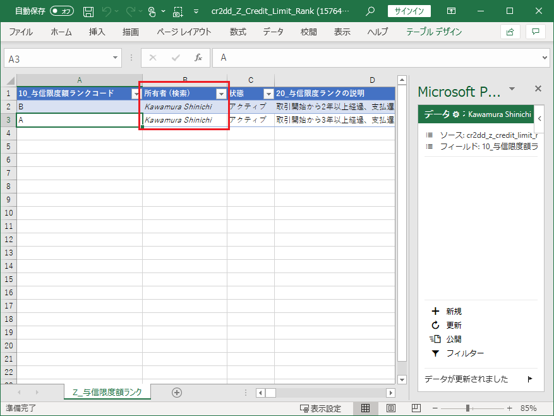Open the ページ レイアウト tab
554x416 pixels.
184,32
